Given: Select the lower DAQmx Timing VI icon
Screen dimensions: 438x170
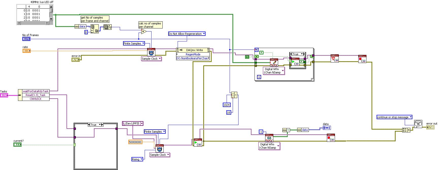Looking at the screenshot, I should (x=160, y=148).
